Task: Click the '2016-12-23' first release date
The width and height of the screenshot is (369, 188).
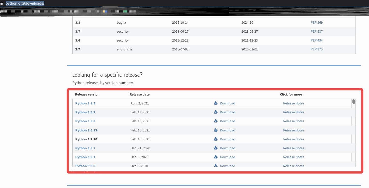Action: coord(180,40)
